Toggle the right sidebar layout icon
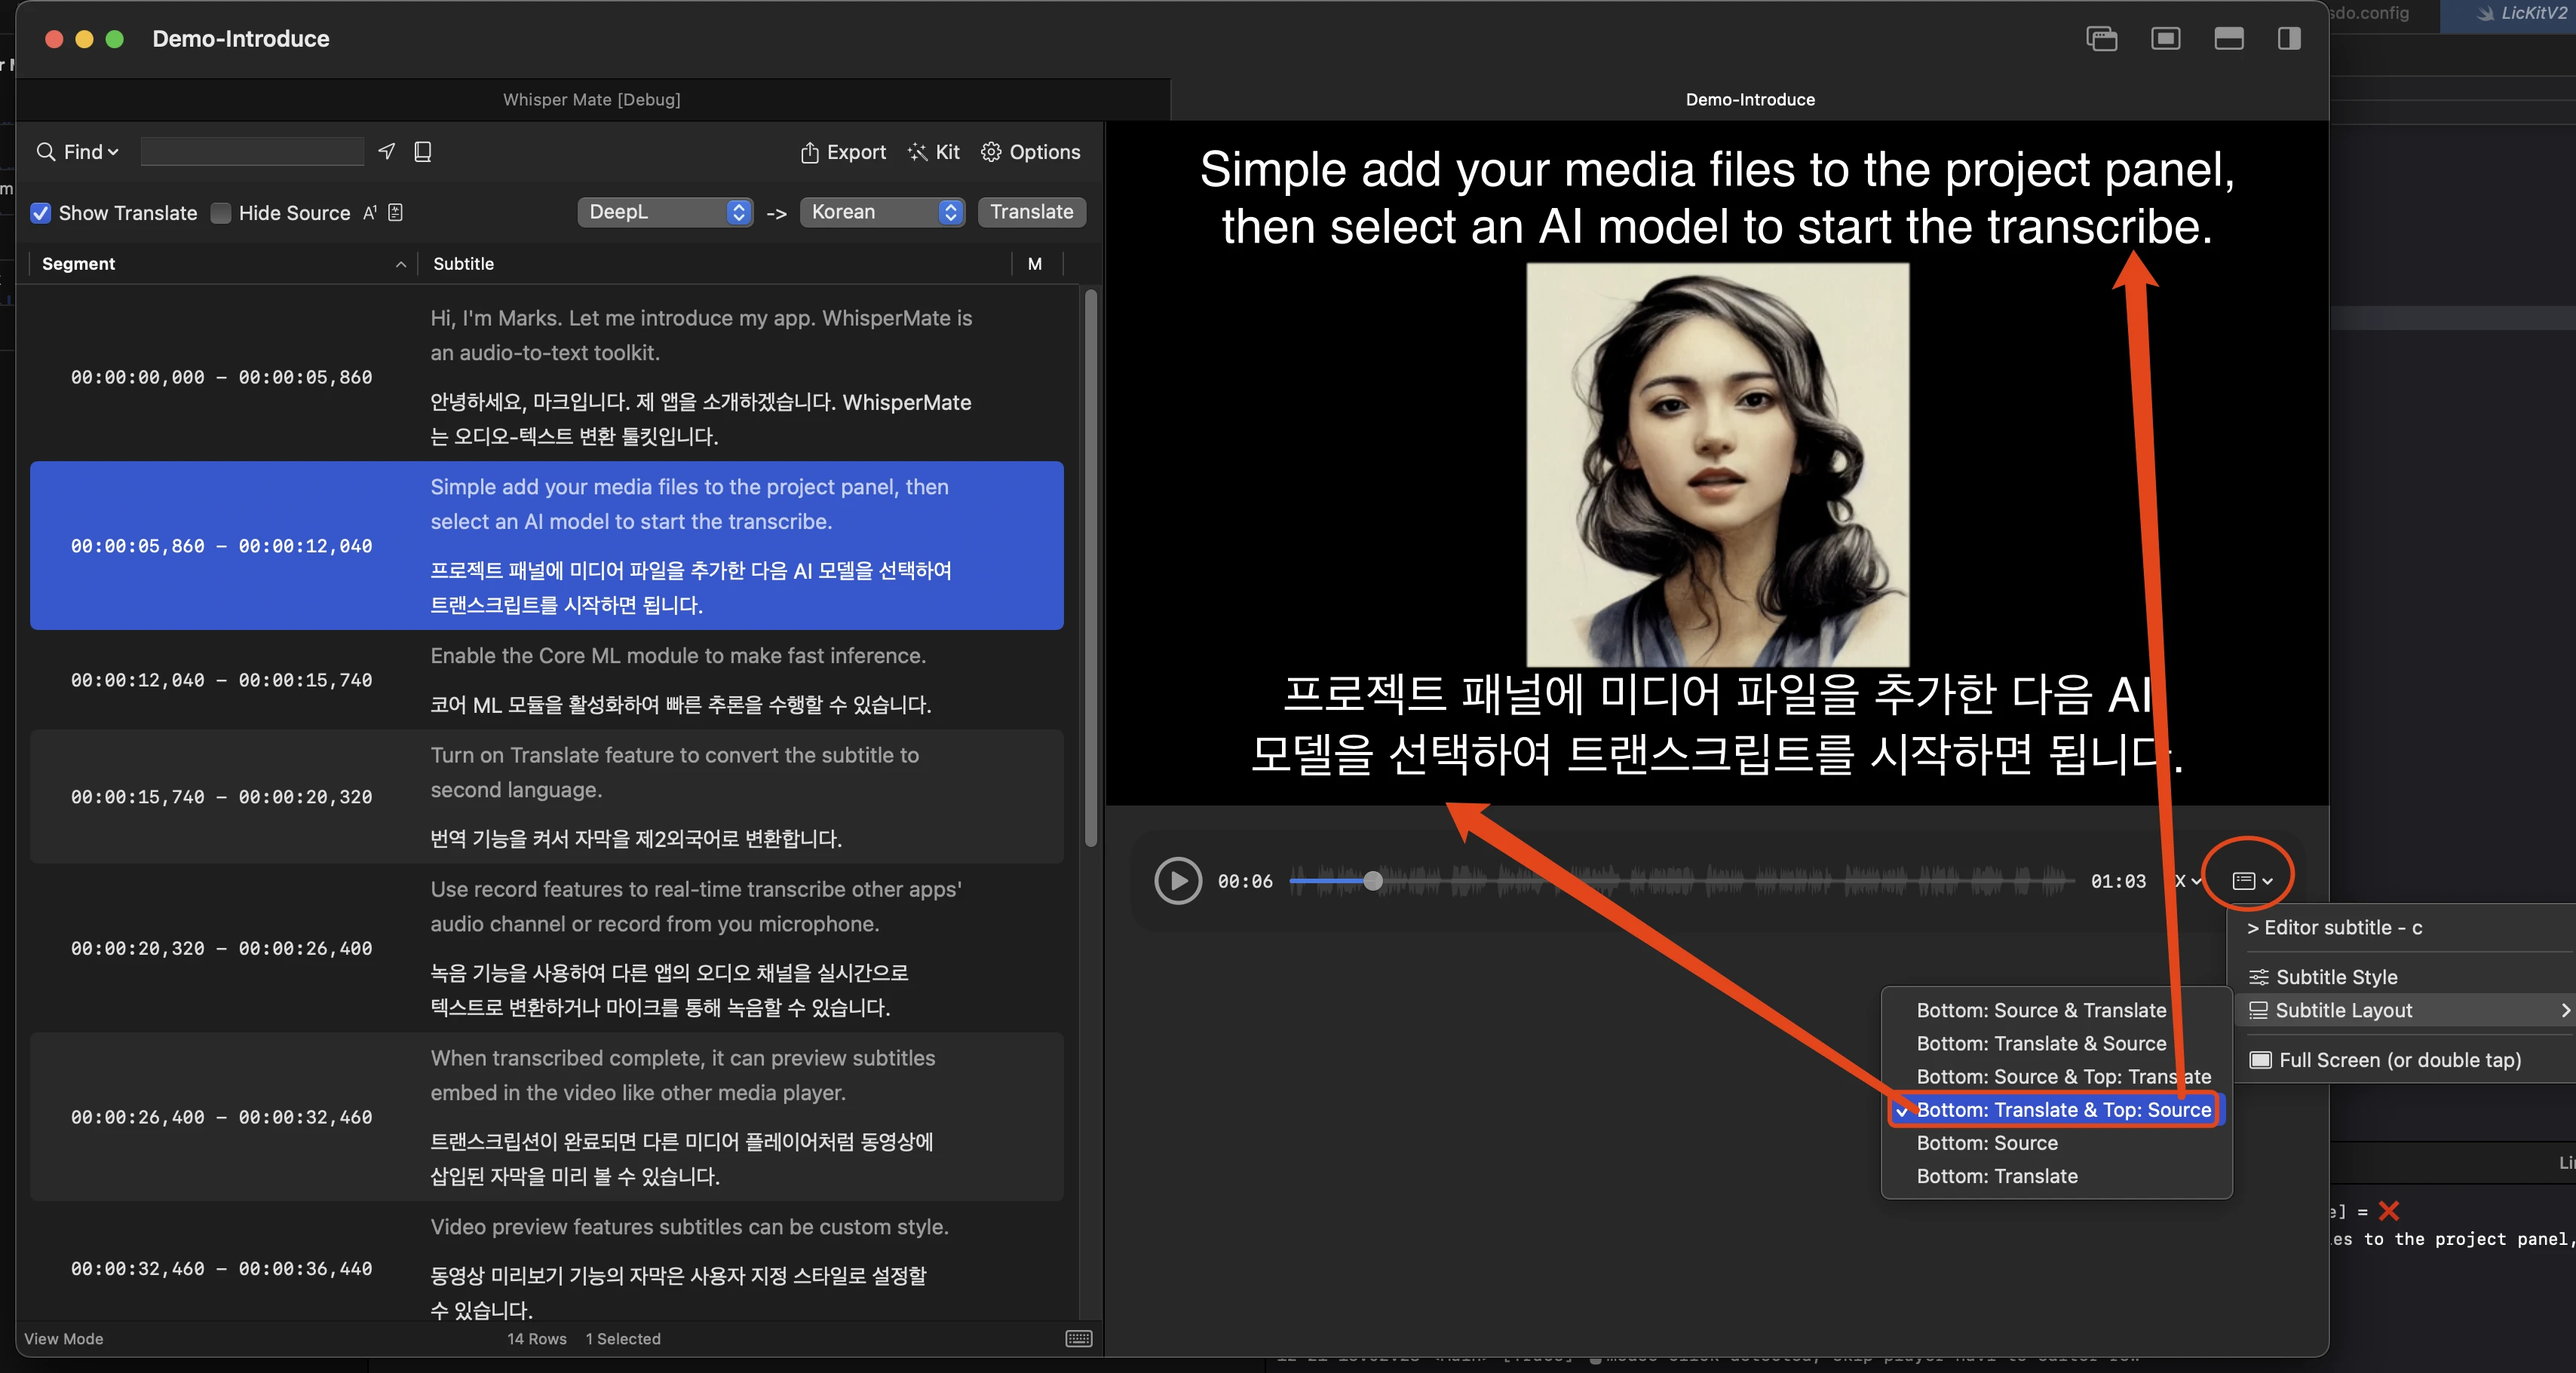 point(2289,39)
